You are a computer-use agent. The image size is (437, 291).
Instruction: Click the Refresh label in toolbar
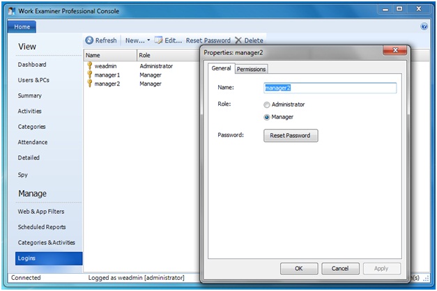tap(106, 40)
